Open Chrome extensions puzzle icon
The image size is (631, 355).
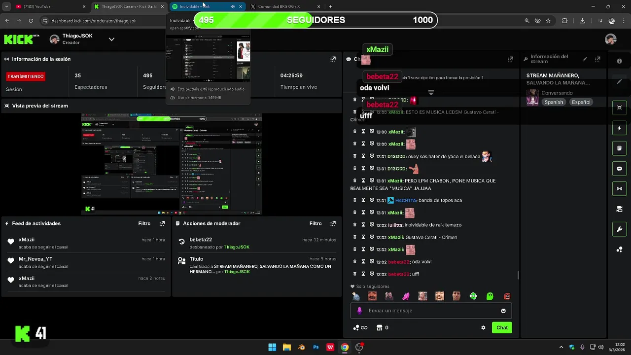pyautogui.click(x=565, y=21)
